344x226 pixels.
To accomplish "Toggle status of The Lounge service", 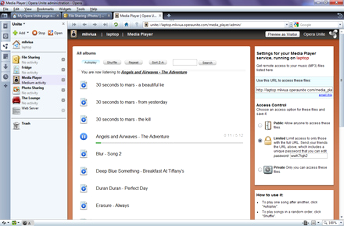I will 63,100.
